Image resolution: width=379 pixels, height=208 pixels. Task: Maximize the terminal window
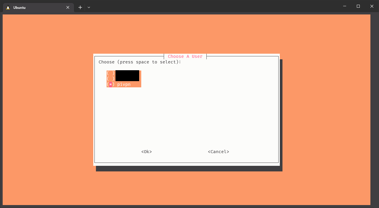(x=358, y=6)
